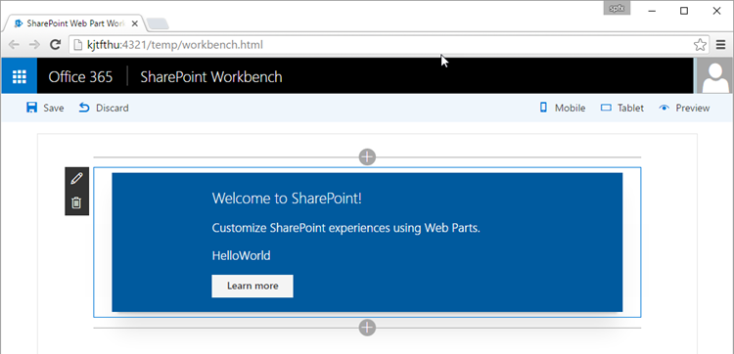
Task: Click the Office 365 title link
Action: 80,76
